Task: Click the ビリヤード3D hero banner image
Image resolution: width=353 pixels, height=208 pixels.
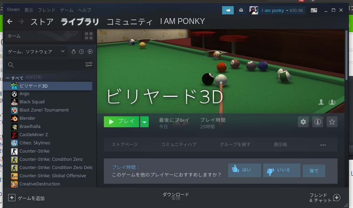Action: [x=221, y=71]
